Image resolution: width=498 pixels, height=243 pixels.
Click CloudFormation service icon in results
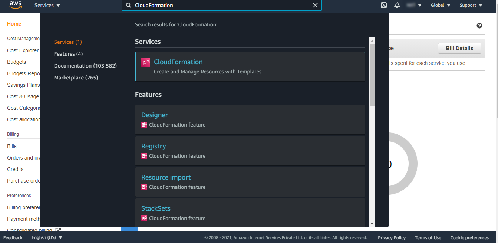click(146, 62)
